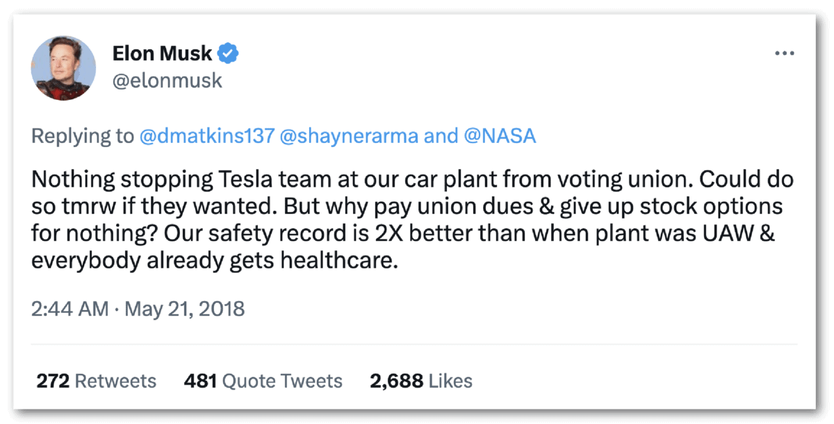
Task: Click the blue verified badge icon
Action: [x=229, y=53]
